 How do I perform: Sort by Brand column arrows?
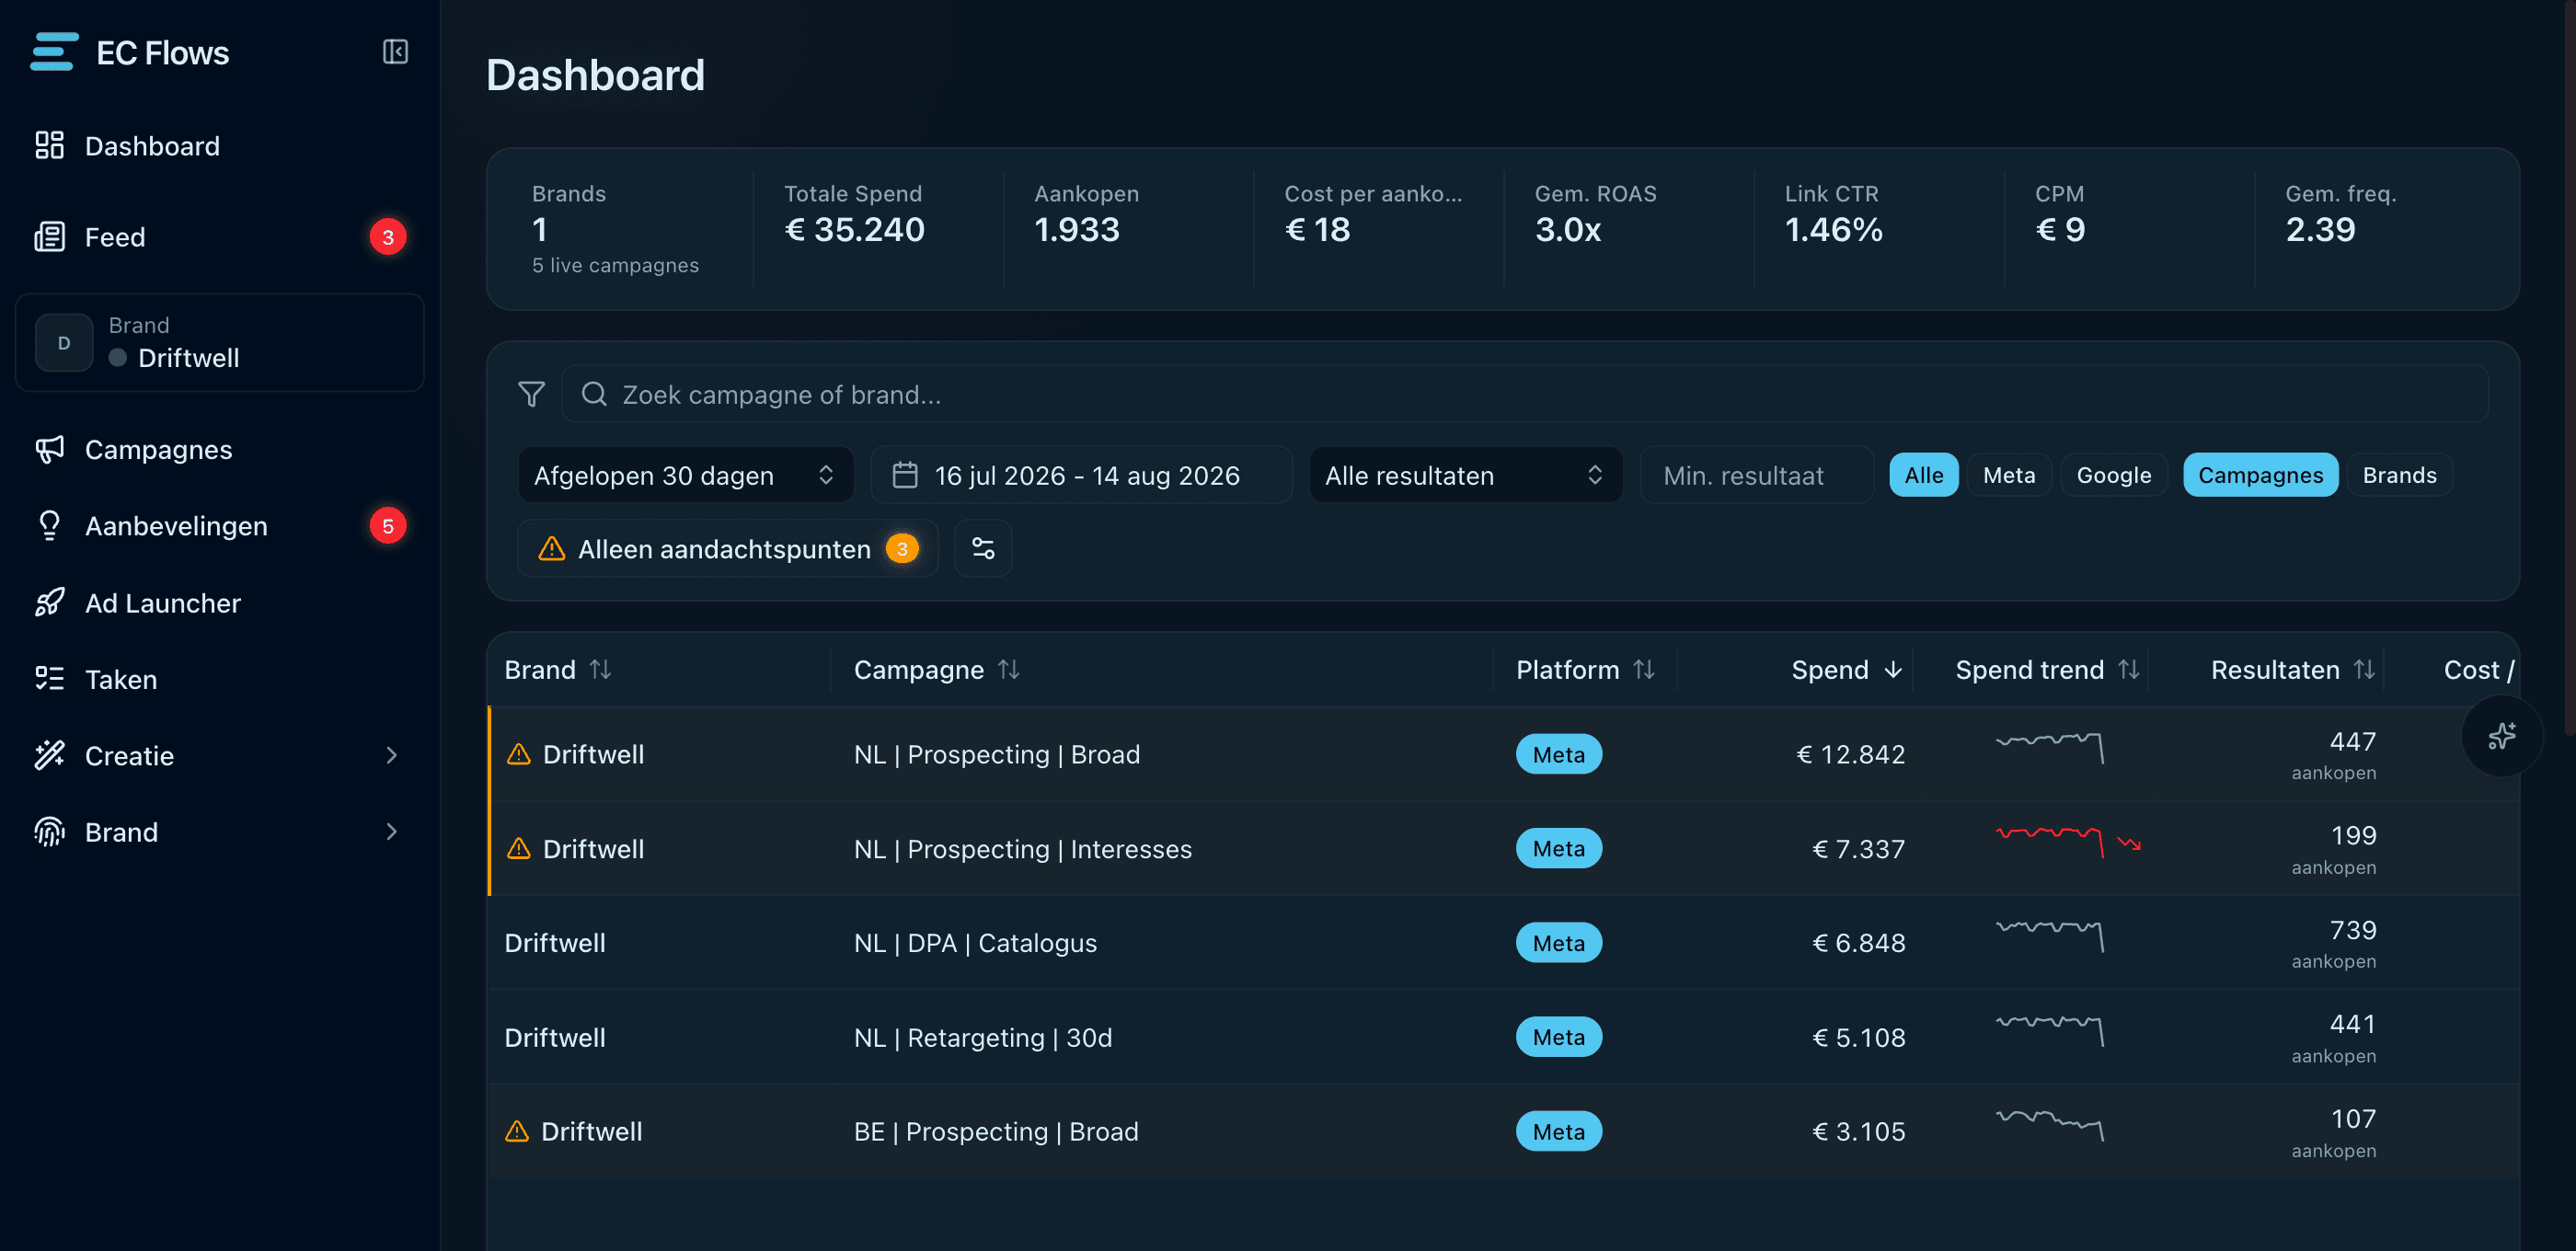pyautogui.click(x=600, y=669)
